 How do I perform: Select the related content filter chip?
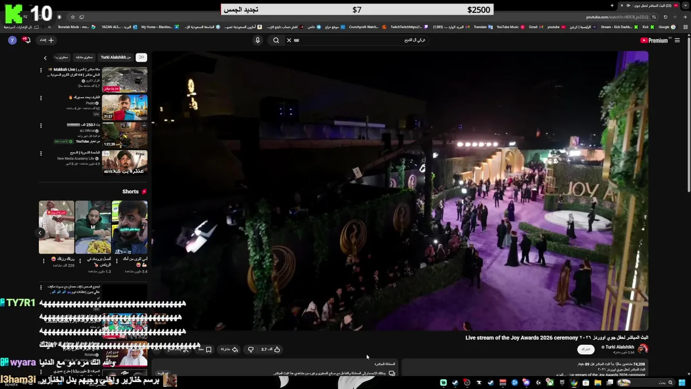pyautogui.click(x=84, y=57)
